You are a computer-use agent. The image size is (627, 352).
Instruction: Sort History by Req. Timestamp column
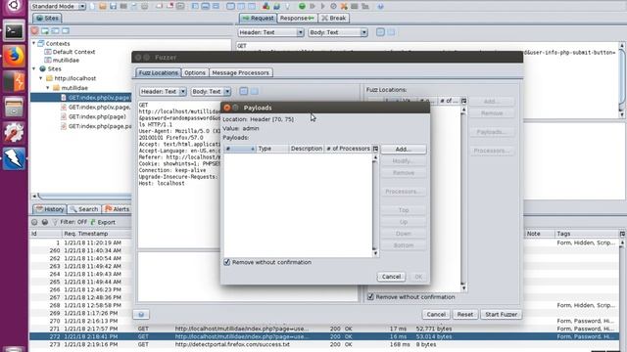[96, 234]
